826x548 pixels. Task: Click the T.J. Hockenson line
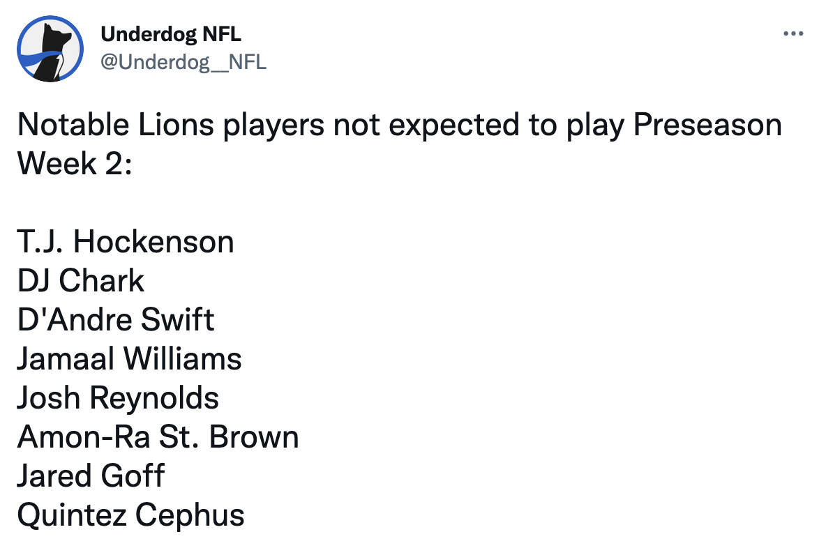click(126, 242)
